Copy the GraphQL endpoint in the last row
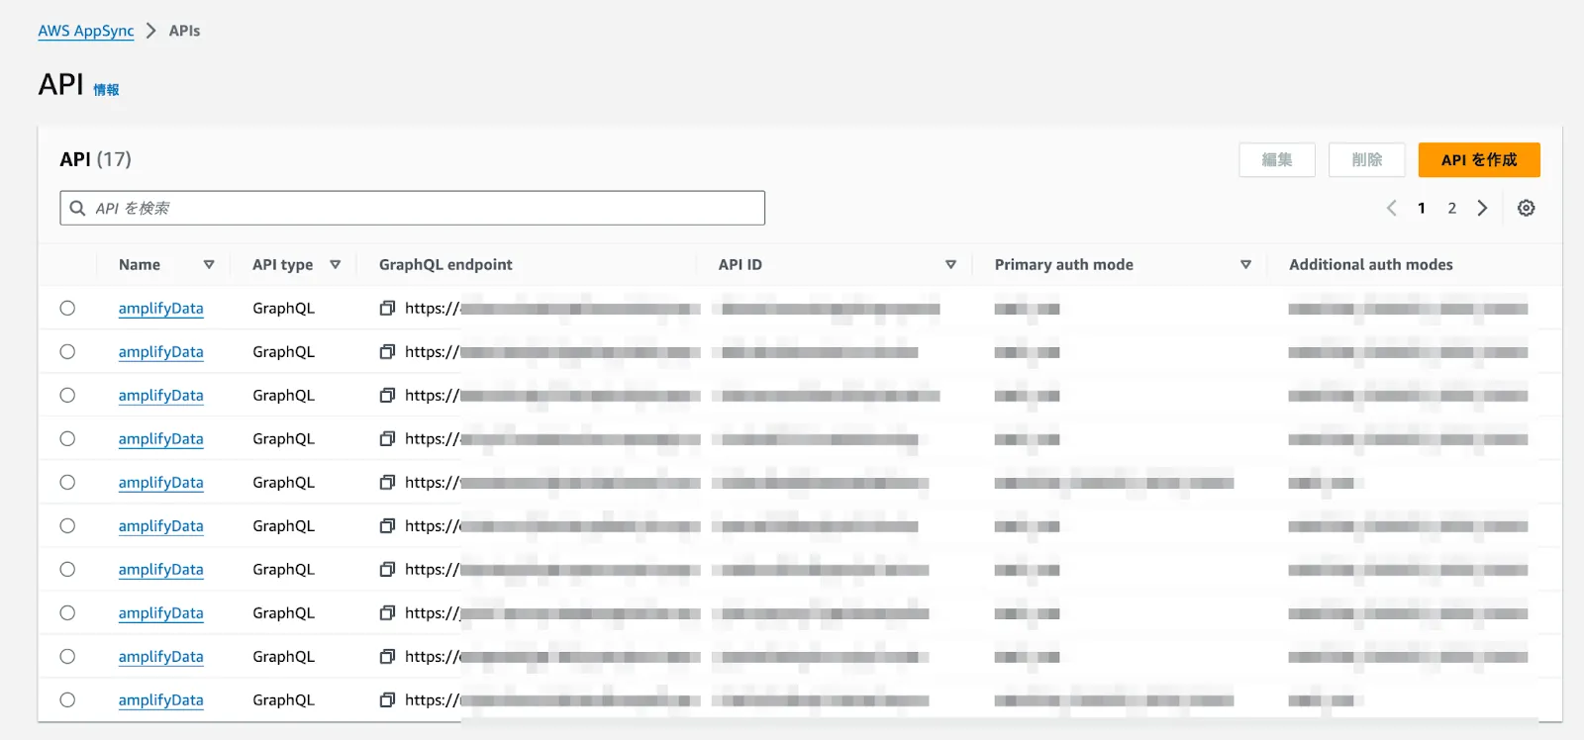This screenshot has height=740, width=1584. pos(387,699)
